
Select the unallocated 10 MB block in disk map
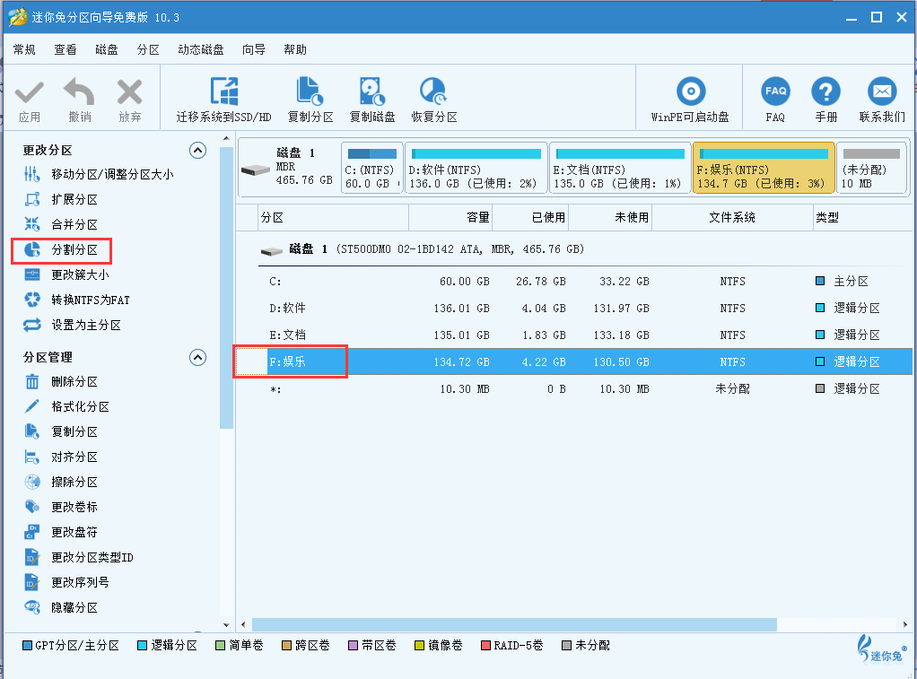tap(871, 168)
